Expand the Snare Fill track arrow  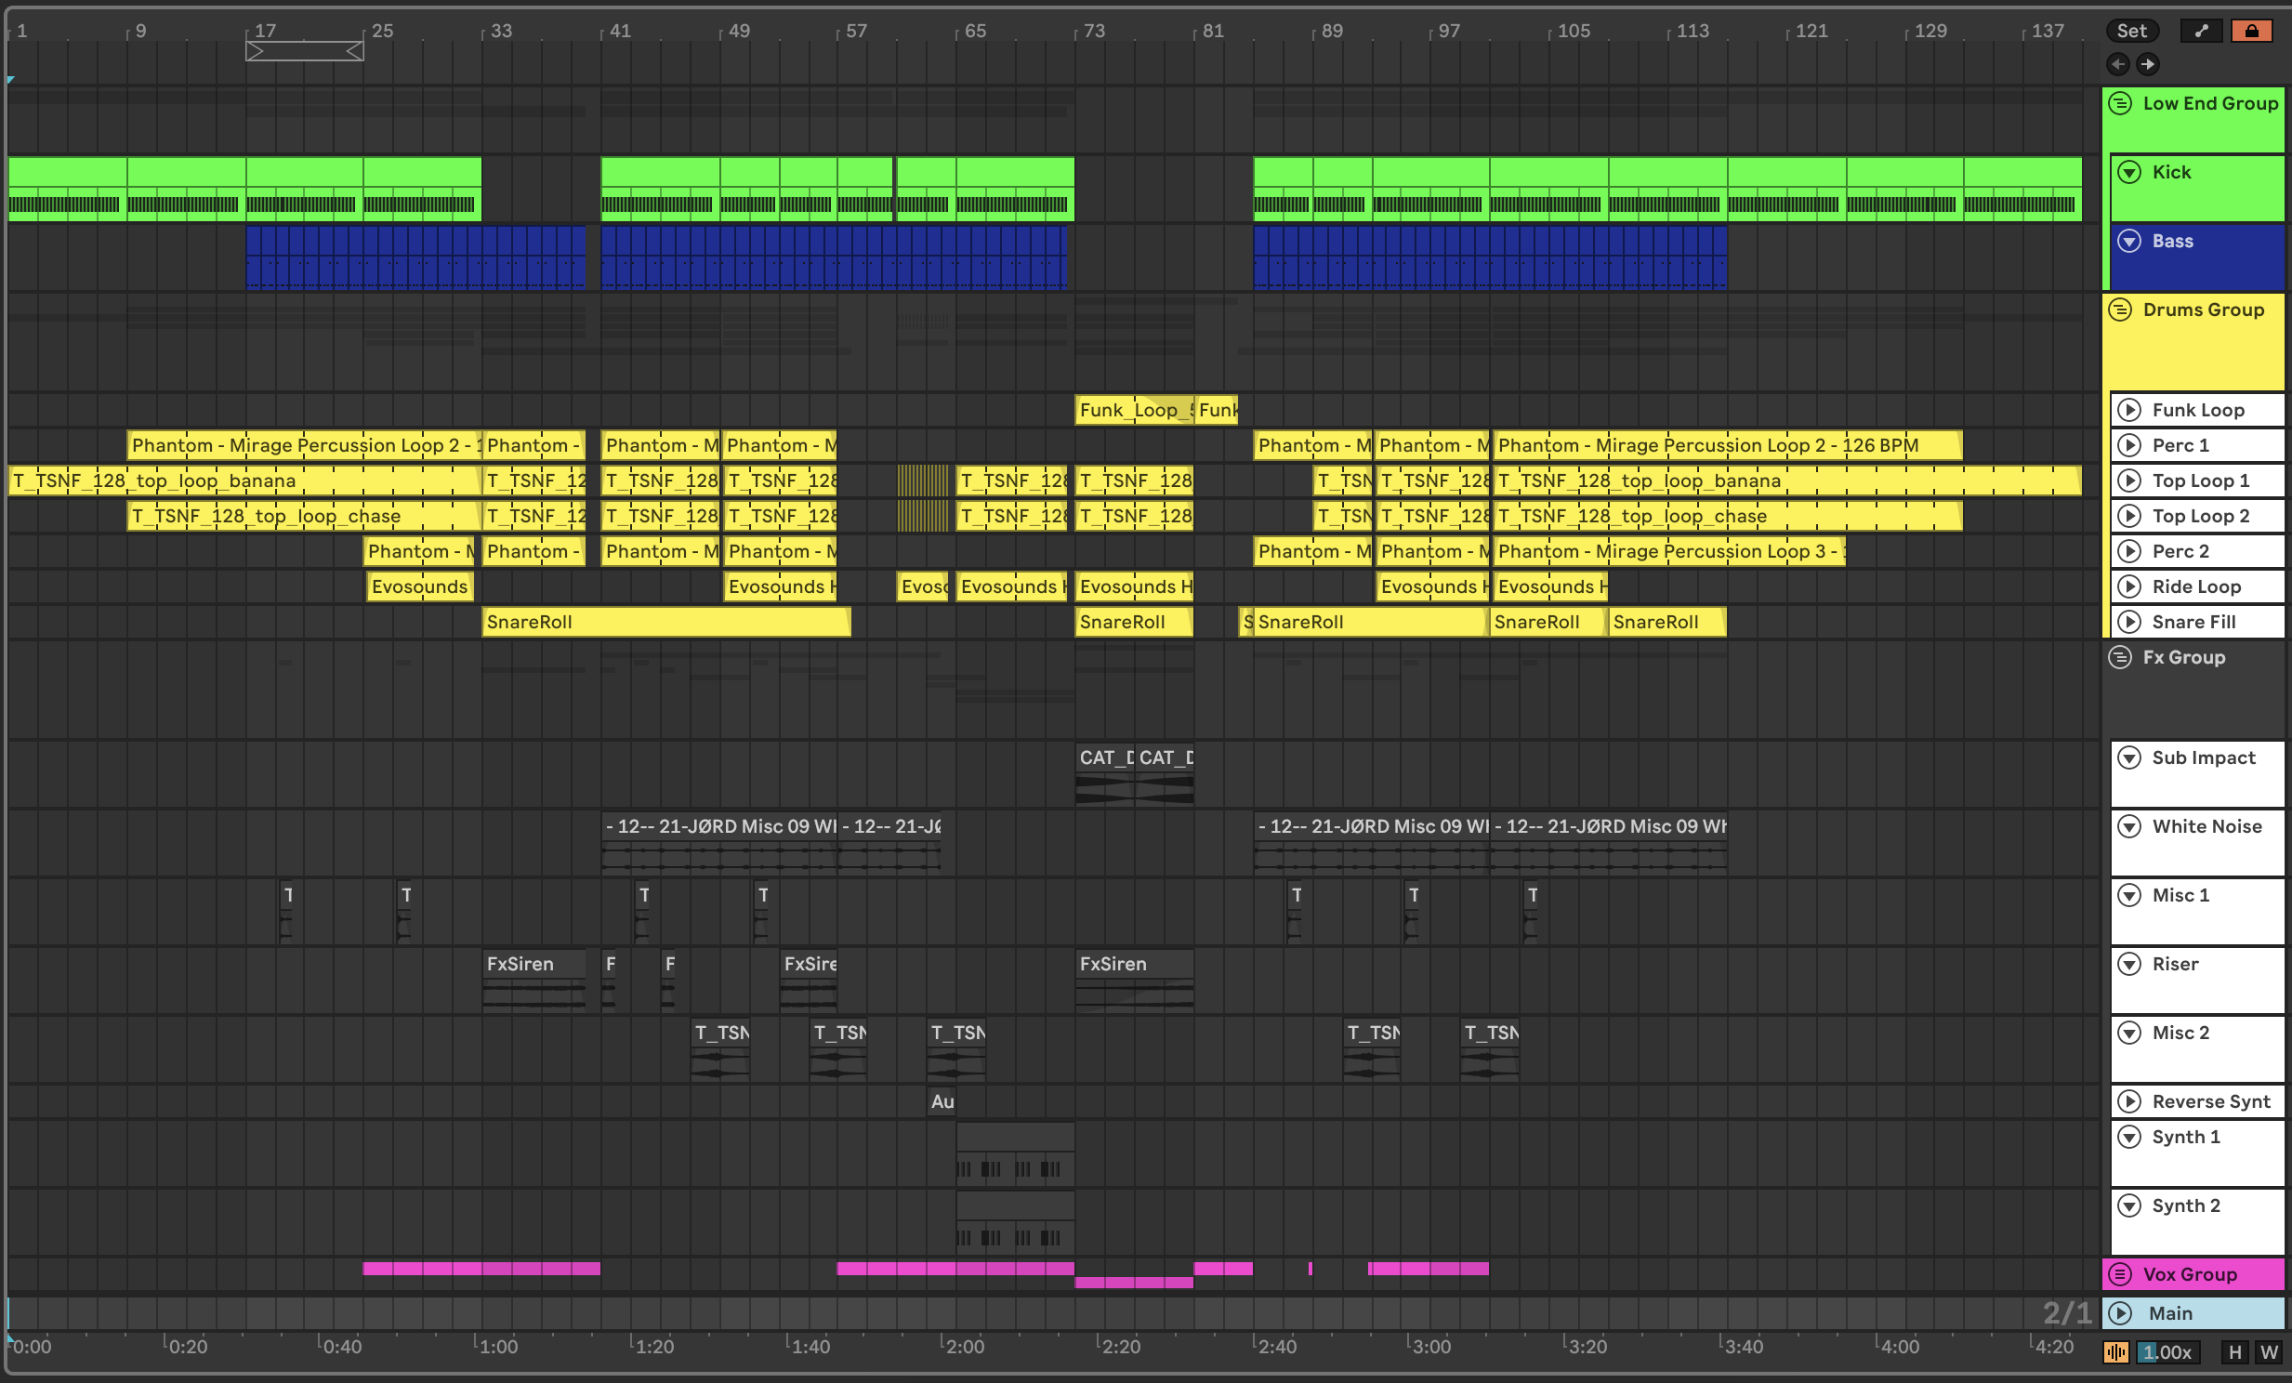[x=2129, y=622]
